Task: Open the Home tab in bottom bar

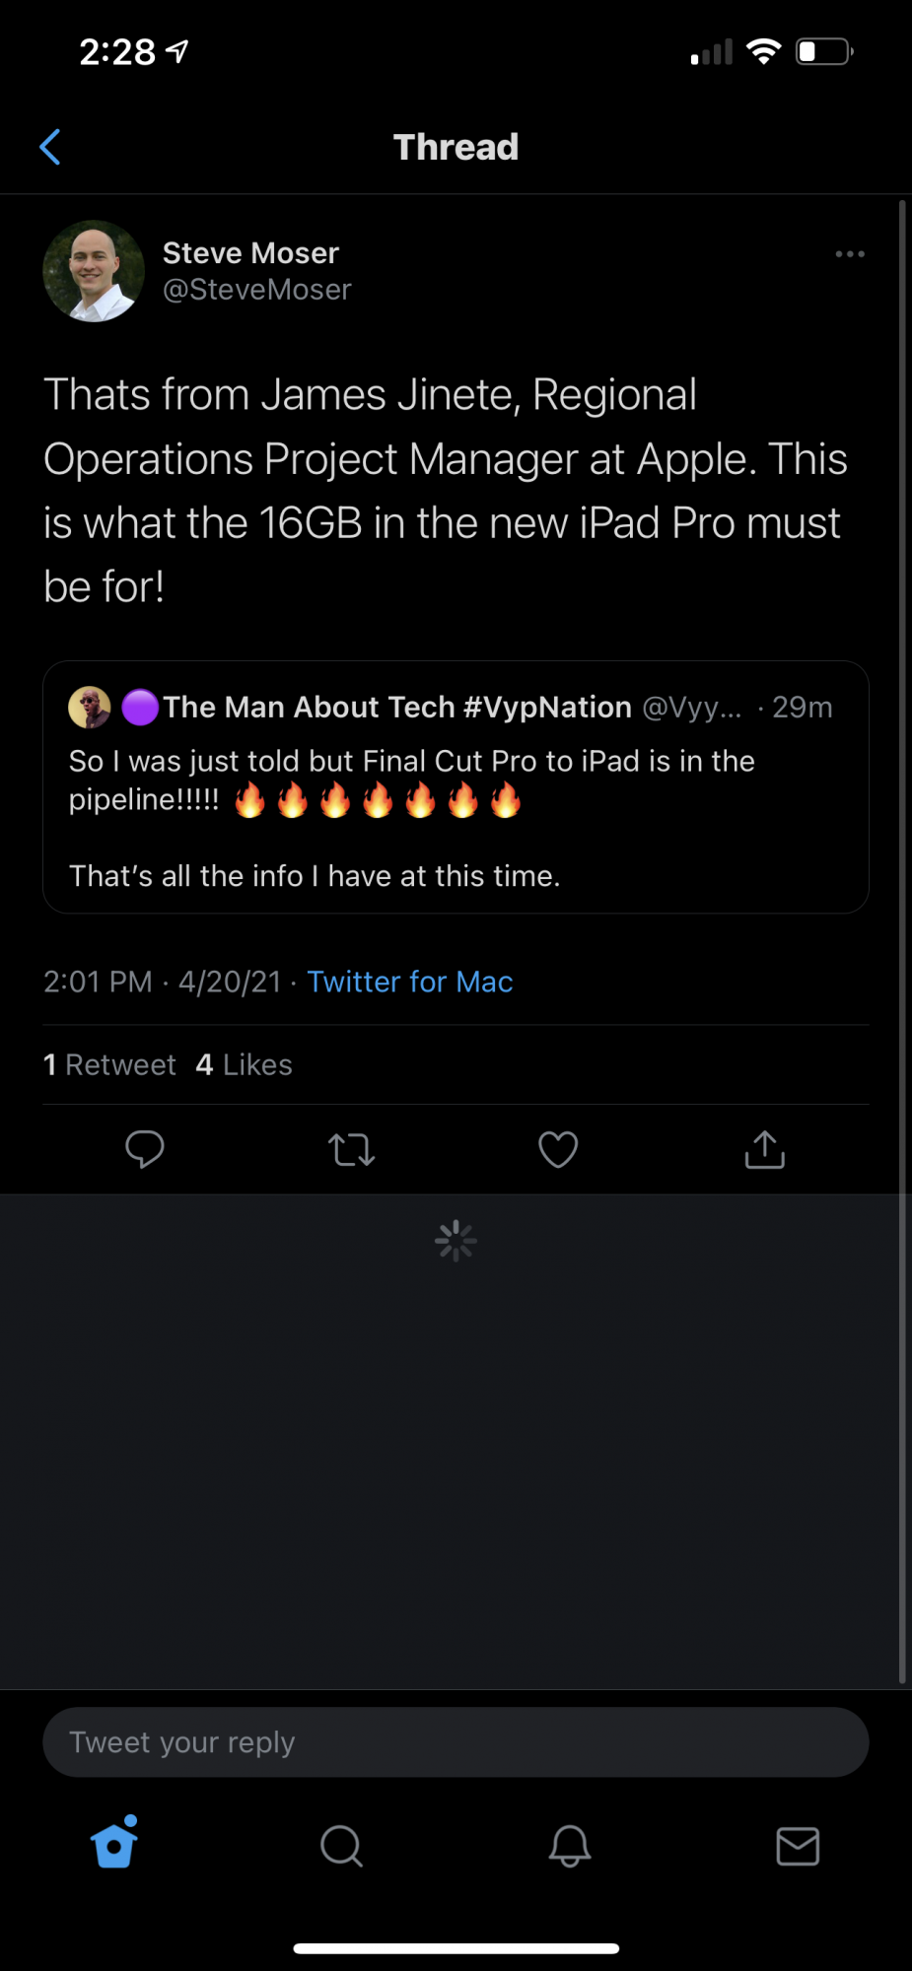Action: pyautogui.click(x=114, y=1845)
